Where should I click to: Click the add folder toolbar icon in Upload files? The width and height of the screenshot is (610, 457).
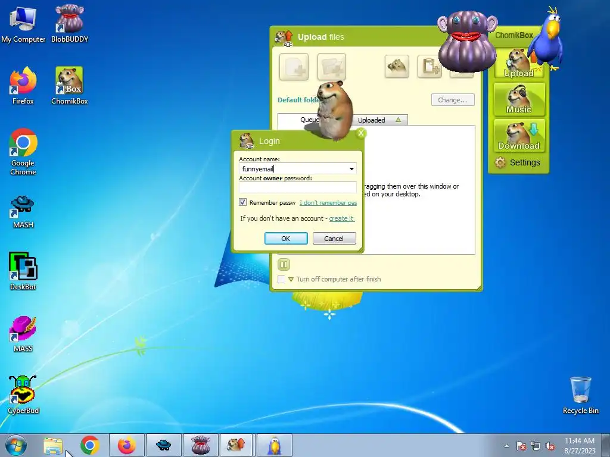pyautogui.click(x=331, y=67)
